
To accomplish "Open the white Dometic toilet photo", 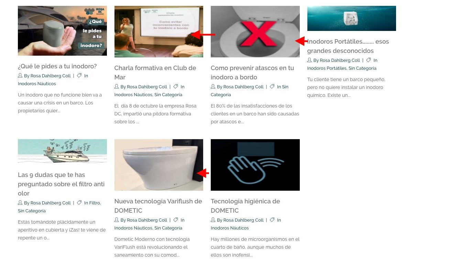I will point(158,165).
